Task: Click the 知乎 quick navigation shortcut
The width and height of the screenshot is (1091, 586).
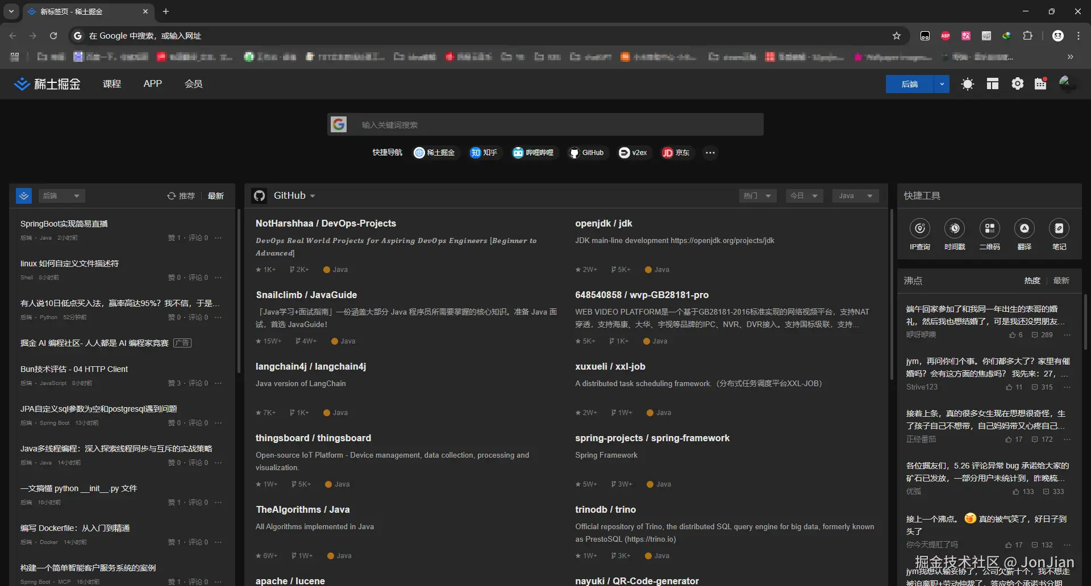Action: [x=484, y=153]
